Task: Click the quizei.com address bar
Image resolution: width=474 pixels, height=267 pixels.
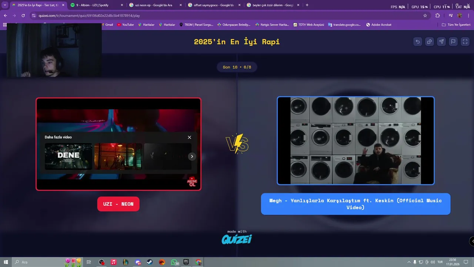Action: pos(226,16)
